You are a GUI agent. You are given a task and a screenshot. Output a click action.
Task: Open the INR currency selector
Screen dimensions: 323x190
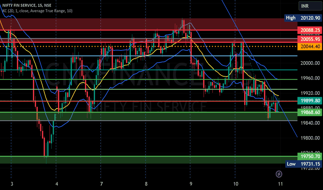311,6
